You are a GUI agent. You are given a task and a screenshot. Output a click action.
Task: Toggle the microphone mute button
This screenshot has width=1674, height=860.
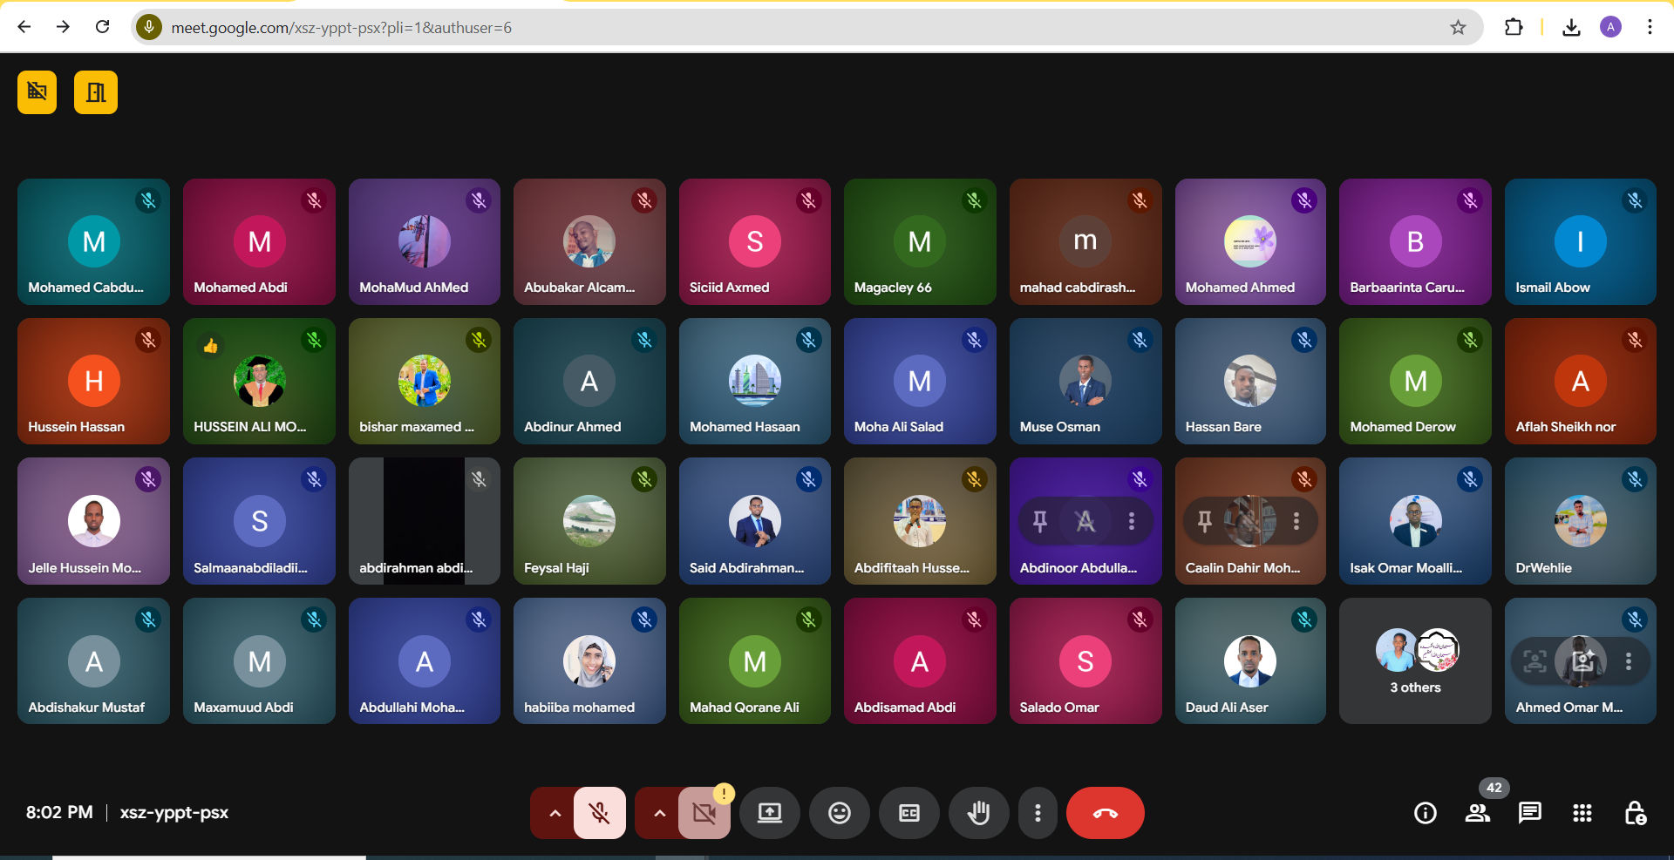click(x=599, y=813)
